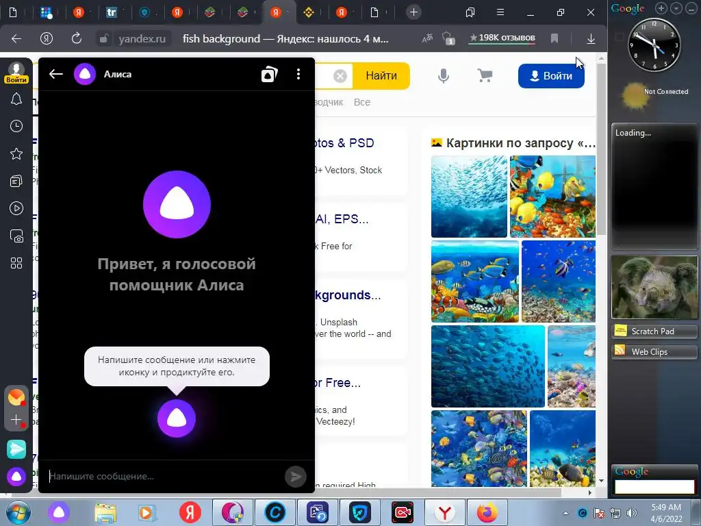Open the 198K отзывов site reviews
This screenshot has height=526, width=701.
(502, 38)
